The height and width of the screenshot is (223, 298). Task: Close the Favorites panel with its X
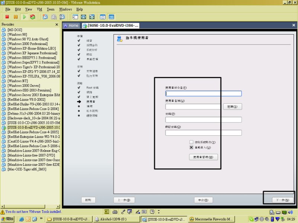57,25
